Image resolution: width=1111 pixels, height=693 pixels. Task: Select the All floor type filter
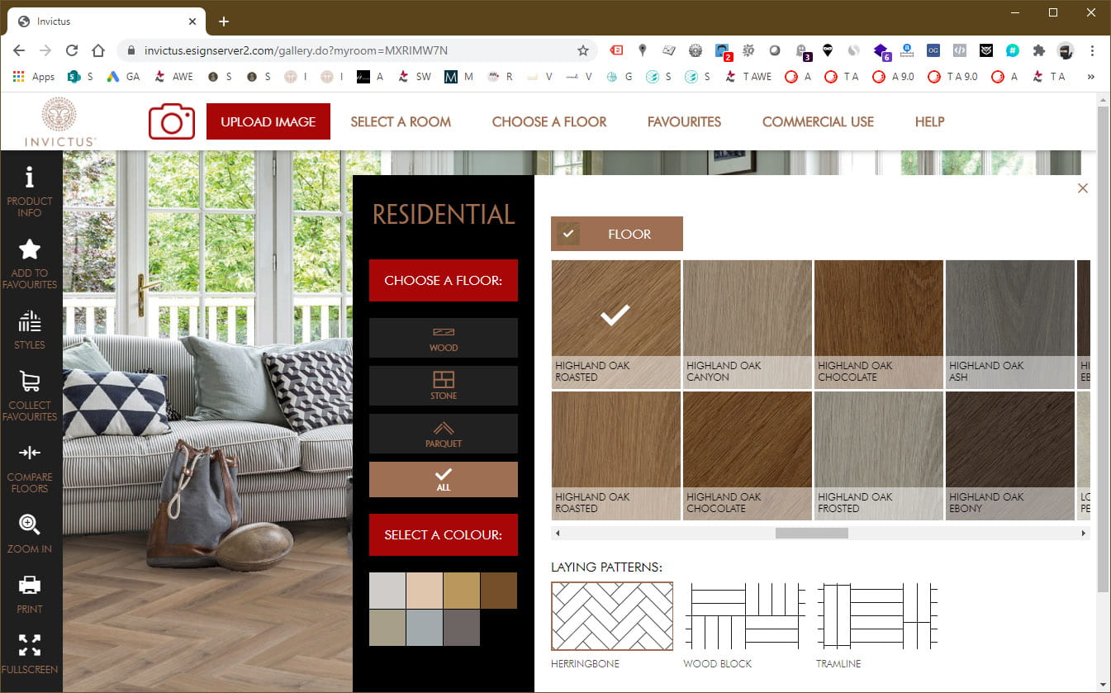click(444, 479)
